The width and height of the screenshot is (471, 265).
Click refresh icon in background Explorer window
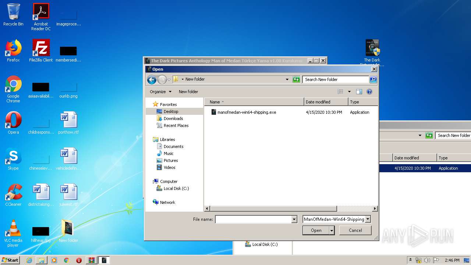(429, 135)
